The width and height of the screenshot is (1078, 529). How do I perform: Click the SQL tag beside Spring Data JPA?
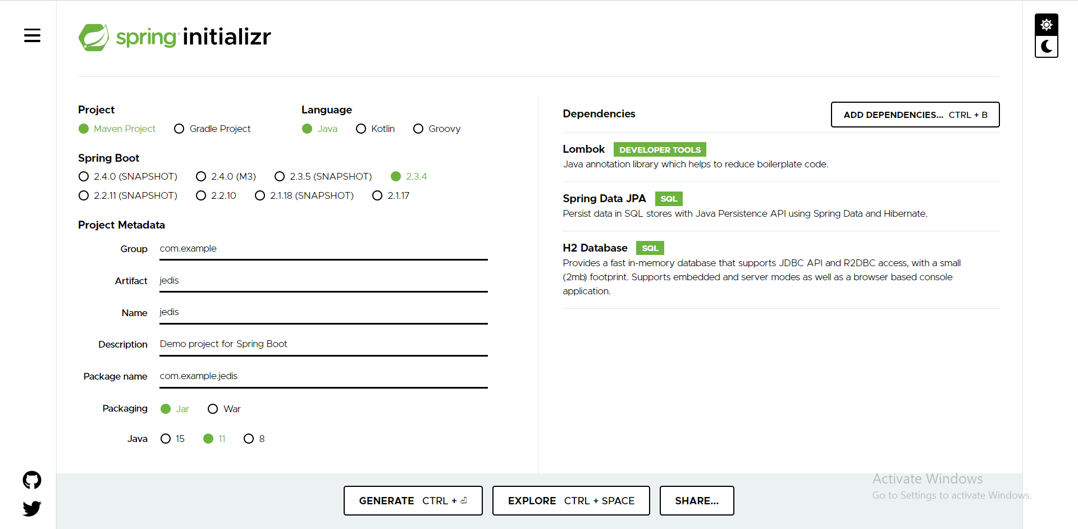point(669,199)
